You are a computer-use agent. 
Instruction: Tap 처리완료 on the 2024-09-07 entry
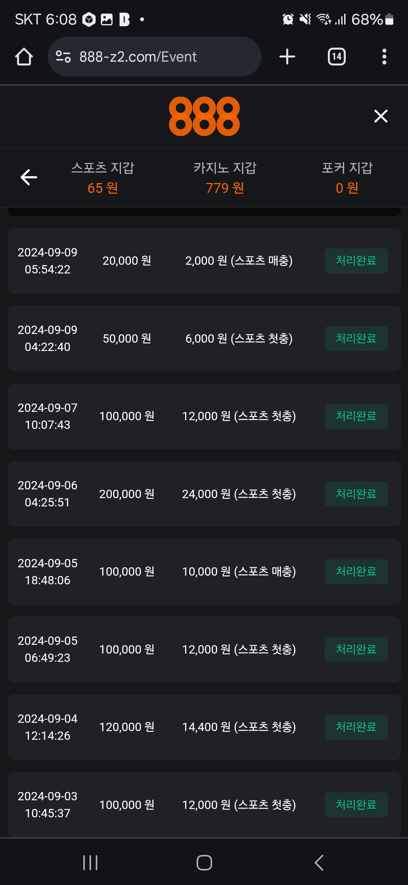pos(356,416)
